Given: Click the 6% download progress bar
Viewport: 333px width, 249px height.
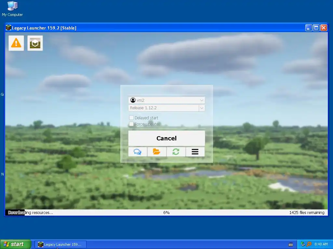Looking at the screenshot, I should point(166,213).
